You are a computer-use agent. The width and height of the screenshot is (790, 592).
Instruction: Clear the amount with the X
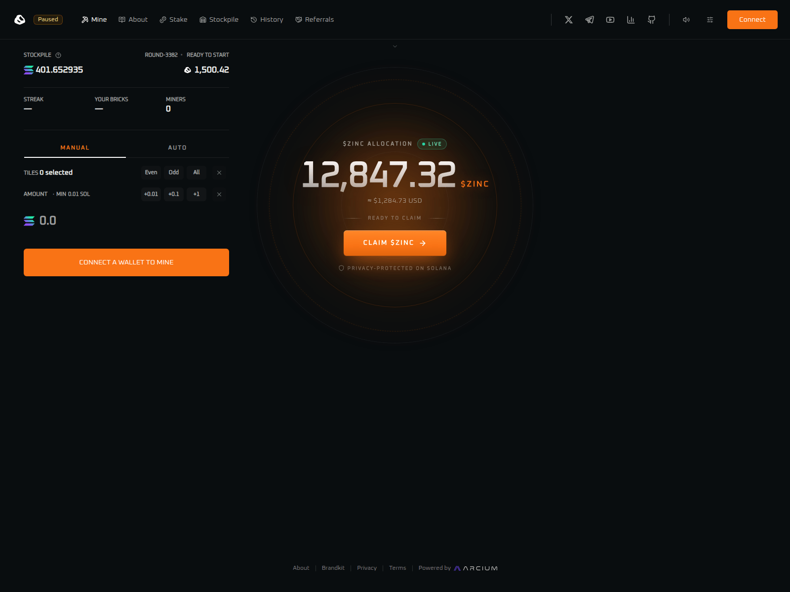(219, 194)
